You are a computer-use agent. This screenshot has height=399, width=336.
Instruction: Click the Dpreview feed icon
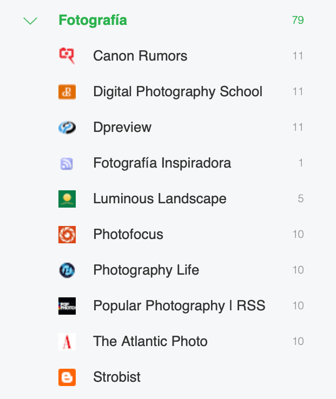pos(67,128)
